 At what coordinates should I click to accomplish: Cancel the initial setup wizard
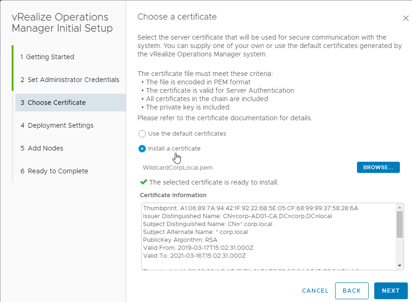(315, 291)
